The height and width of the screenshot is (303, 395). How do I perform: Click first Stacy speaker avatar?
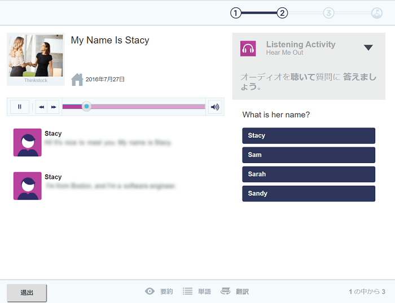point(28,142)
